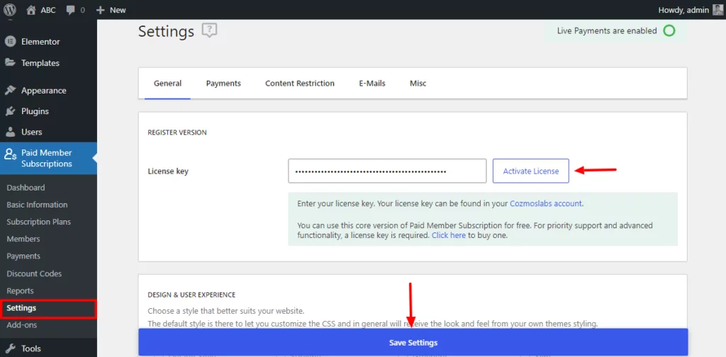The width and height of the screenshot is (726, 357).
Task: Open Settings in the sidebar submenu
Action: pyautogui.click(x=21, y=308)
